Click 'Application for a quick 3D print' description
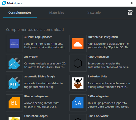 pos(109,45)
